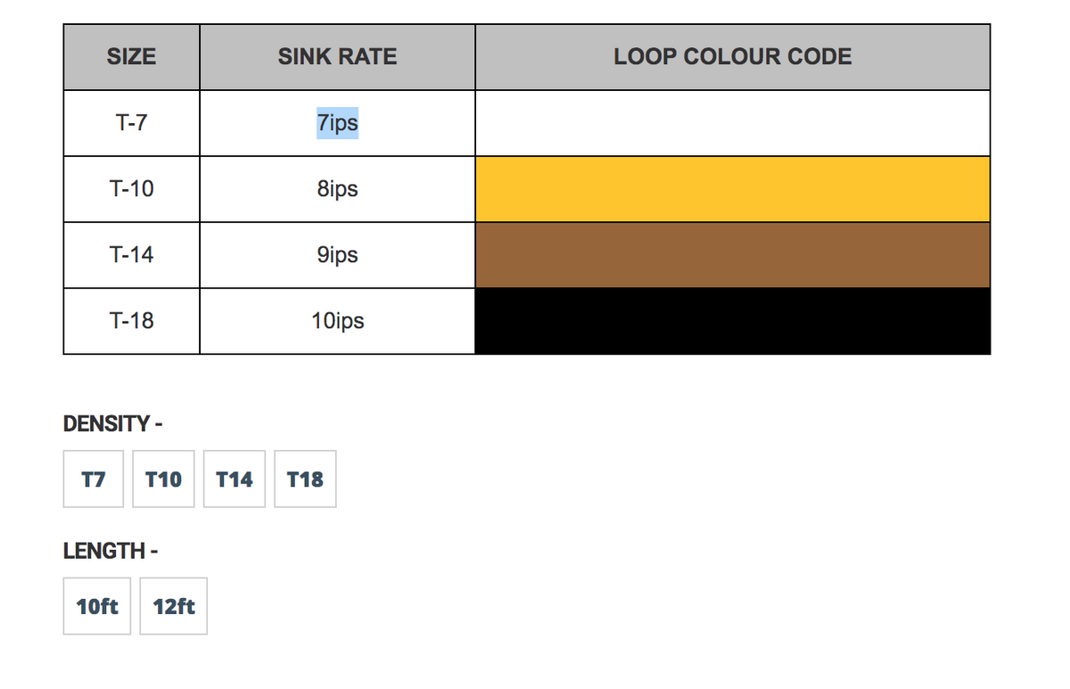This screenshot has width=1070, height=689.
Task: Select the T18 density button
Action: click(x=305, y=480)
